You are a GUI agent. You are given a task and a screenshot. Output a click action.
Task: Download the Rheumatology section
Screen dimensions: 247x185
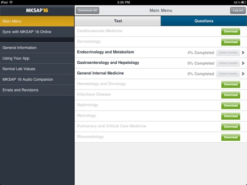231,137
